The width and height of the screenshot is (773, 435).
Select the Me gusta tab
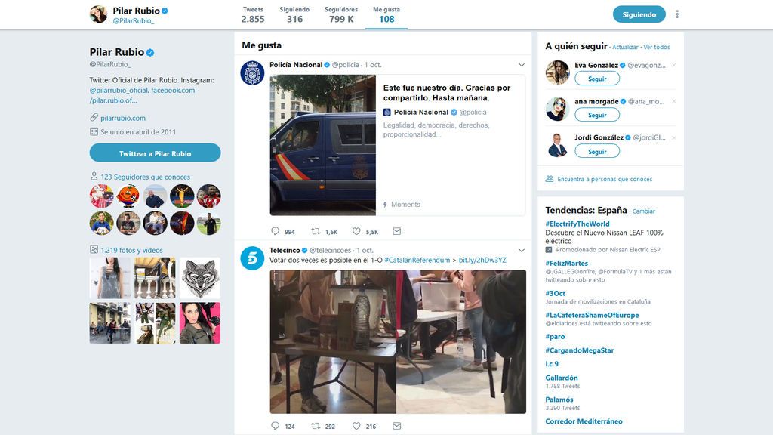(386, 15)
